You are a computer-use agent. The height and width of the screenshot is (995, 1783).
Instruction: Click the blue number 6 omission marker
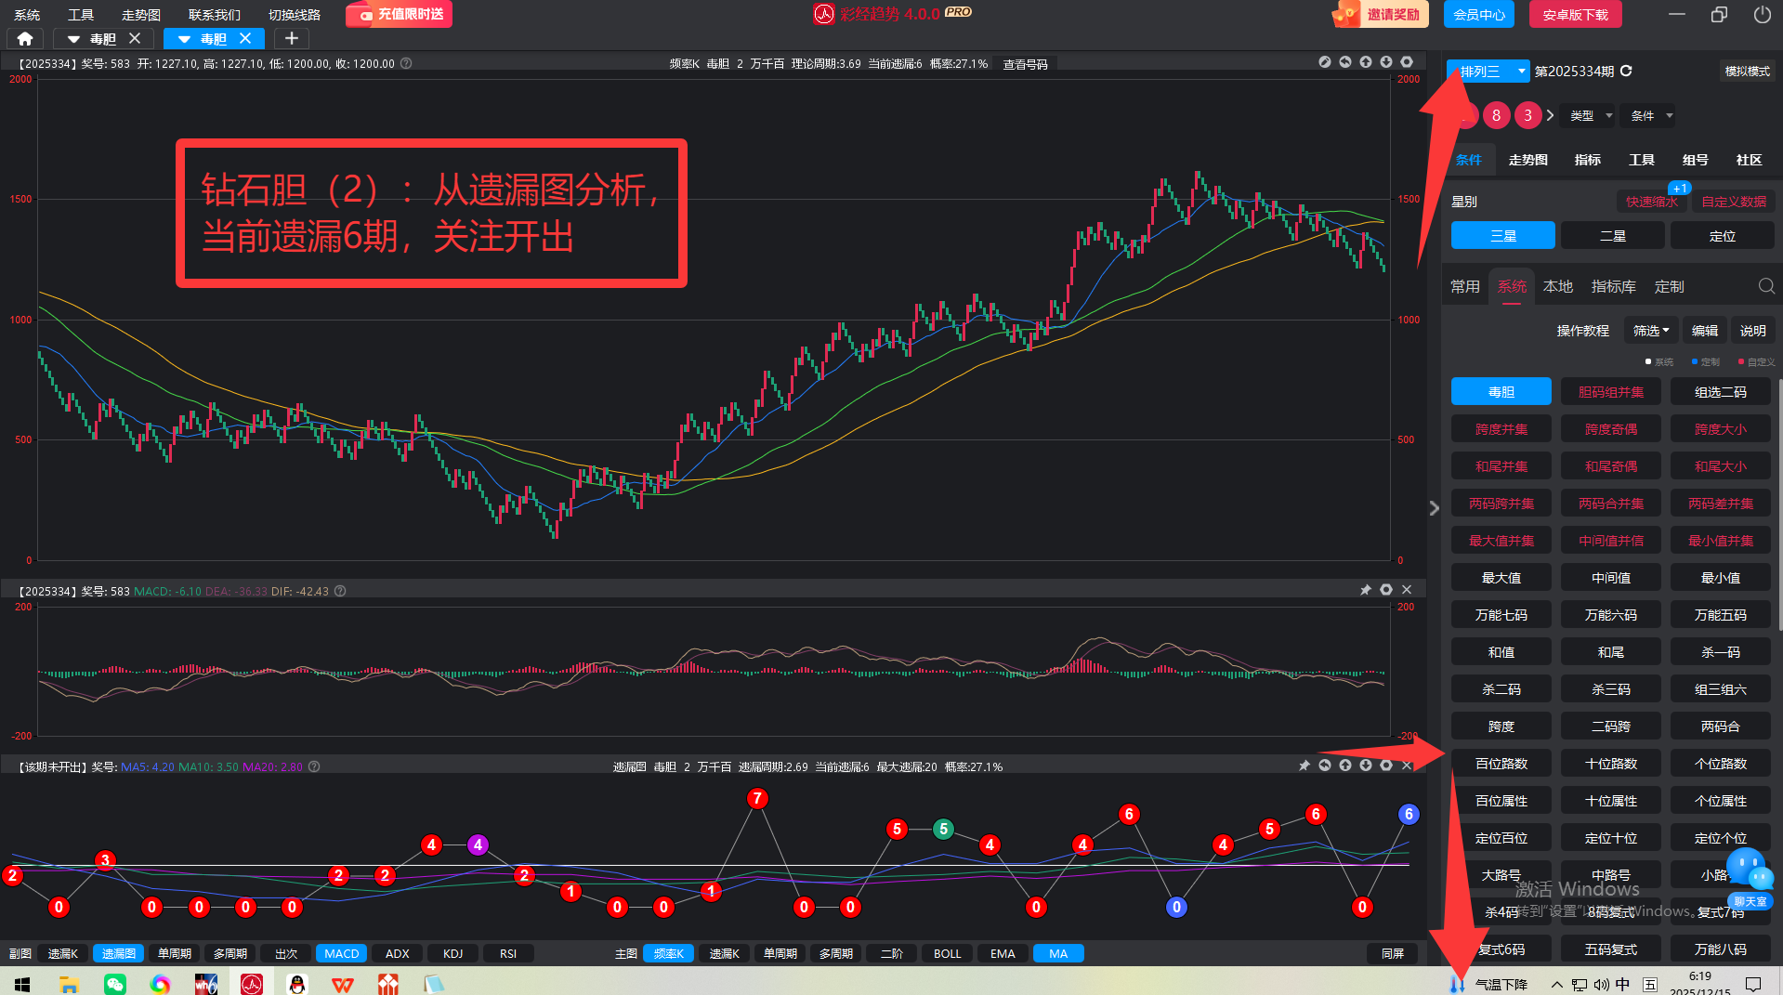pyautogui.click(x=1408, y=814)
